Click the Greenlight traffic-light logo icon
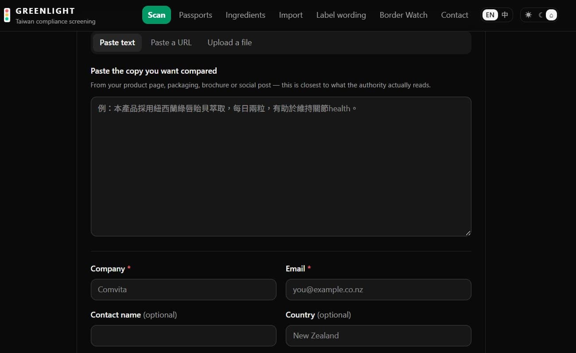The image size is (576, 353). pos(7,15)
